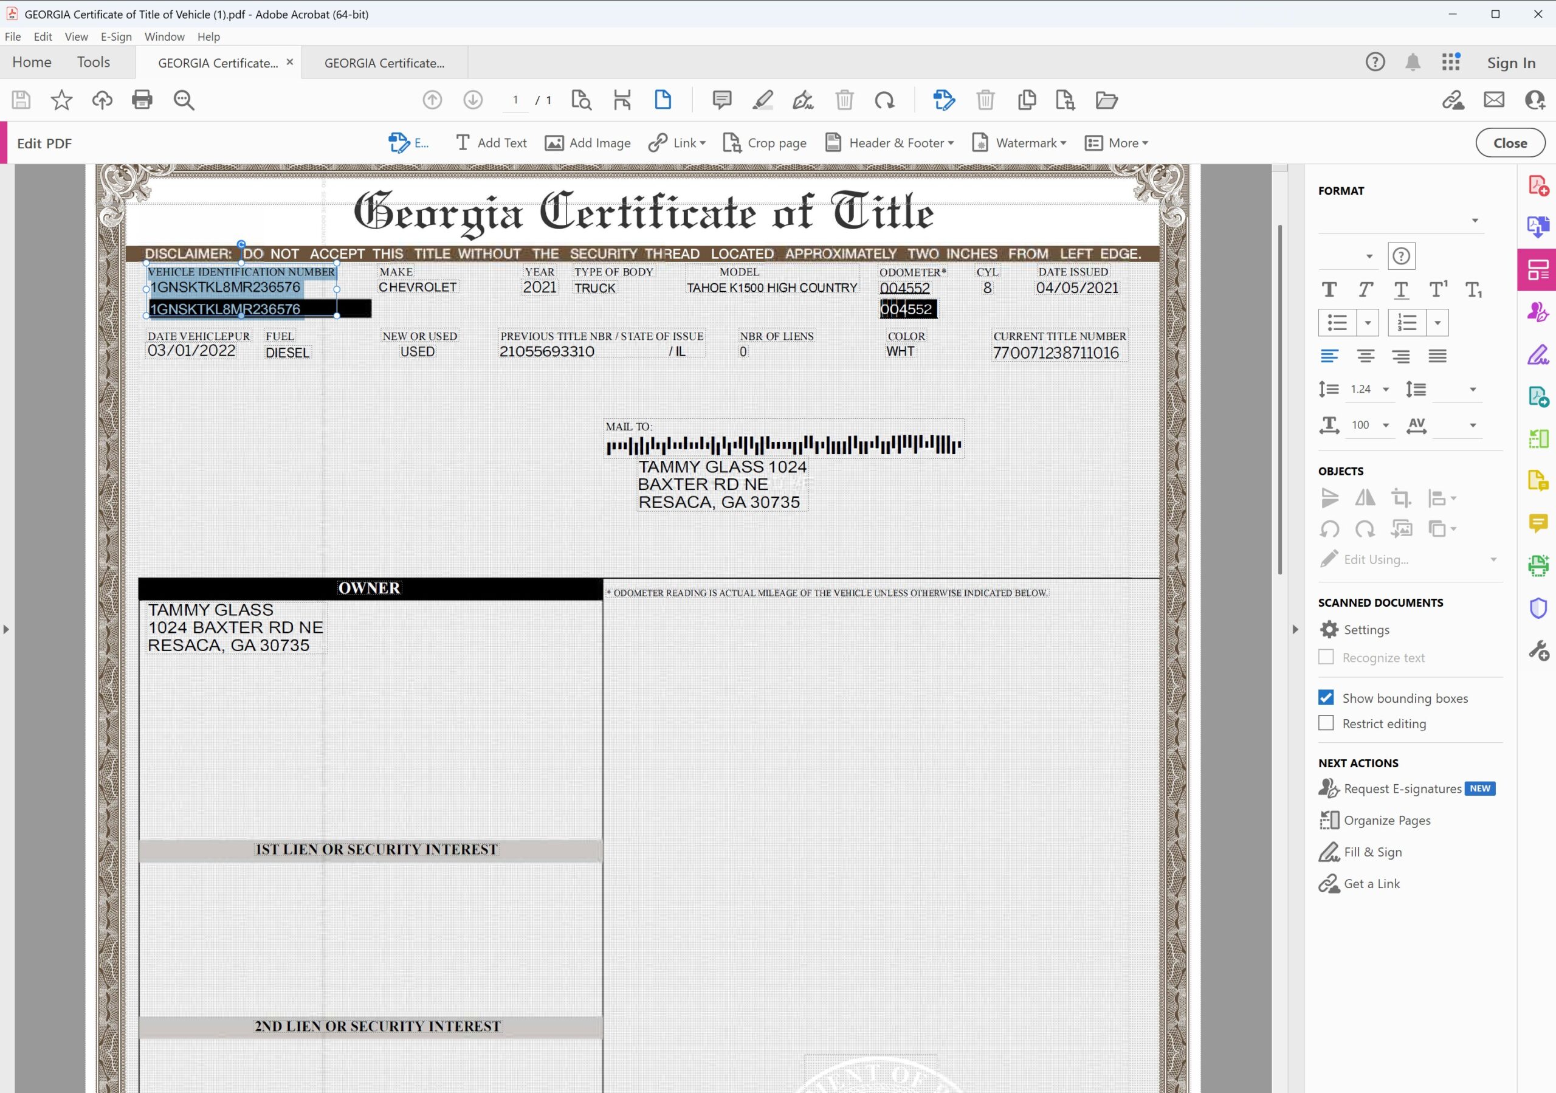Click the Save file icon
1556x1093 pixels.
pos(21,100)
